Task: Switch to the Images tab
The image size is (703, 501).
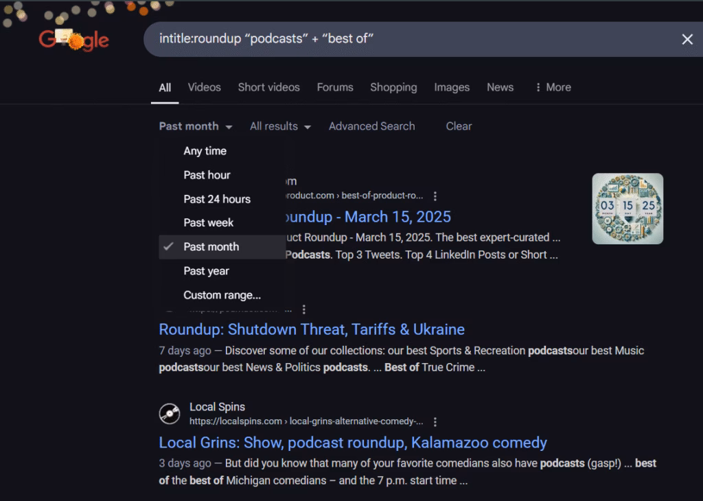Action: tap(452, 87)
